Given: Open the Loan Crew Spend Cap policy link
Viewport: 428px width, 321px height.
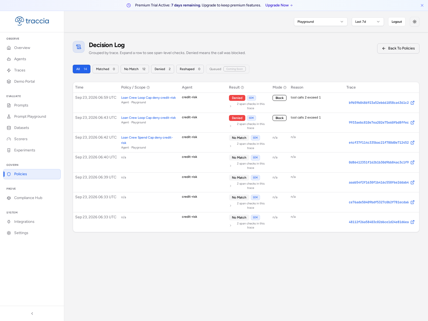Looking at the screenshot, I should [147, 140].
